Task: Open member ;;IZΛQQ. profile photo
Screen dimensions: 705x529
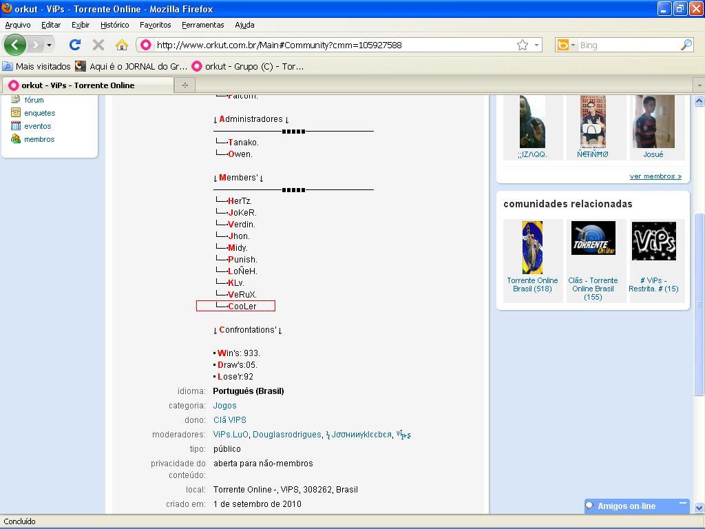Action: pyautogui.click(x=532, y=121)
